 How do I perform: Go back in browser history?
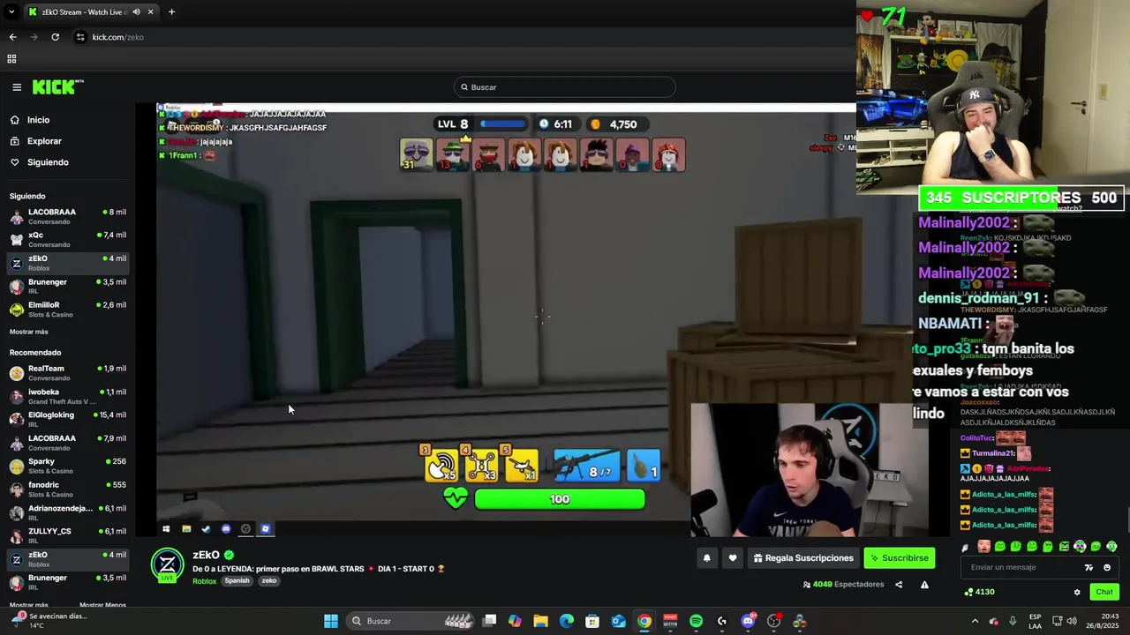point(12,37)
